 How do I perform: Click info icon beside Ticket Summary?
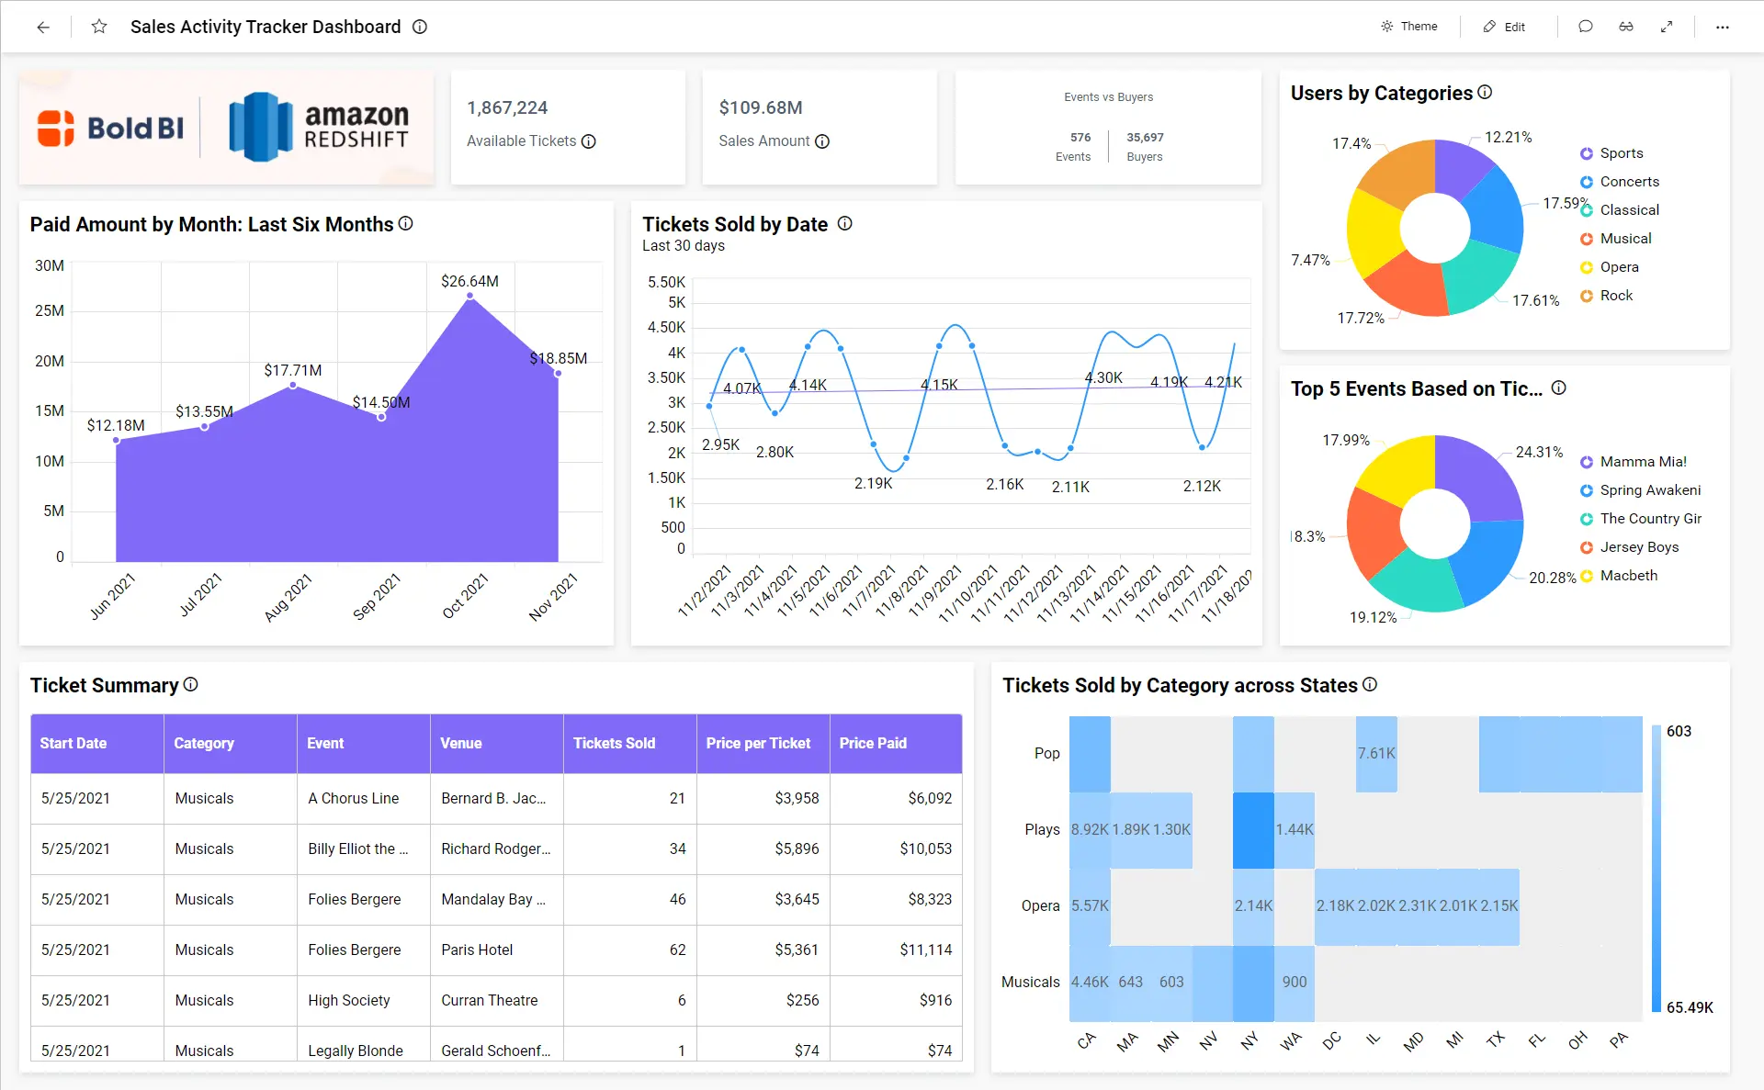190,685
